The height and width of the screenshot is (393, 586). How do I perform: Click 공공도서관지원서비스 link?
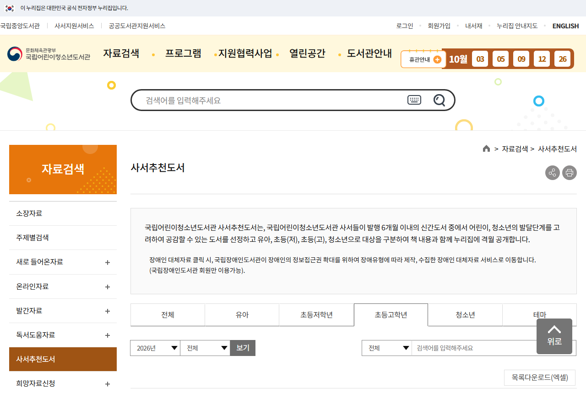coord(137,26)
